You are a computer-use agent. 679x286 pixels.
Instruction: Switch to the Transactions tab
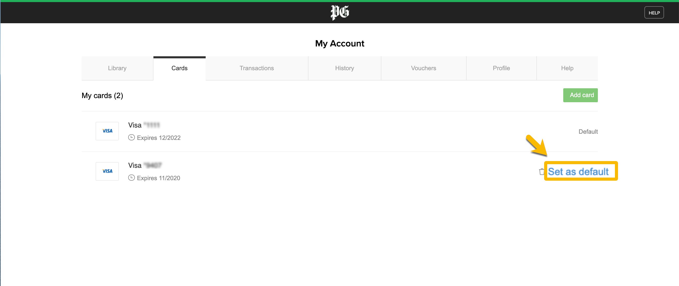coord(257,68)
